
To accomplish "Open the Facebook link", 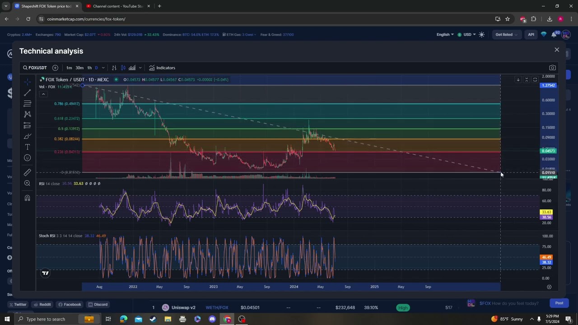I will (70, 304).
